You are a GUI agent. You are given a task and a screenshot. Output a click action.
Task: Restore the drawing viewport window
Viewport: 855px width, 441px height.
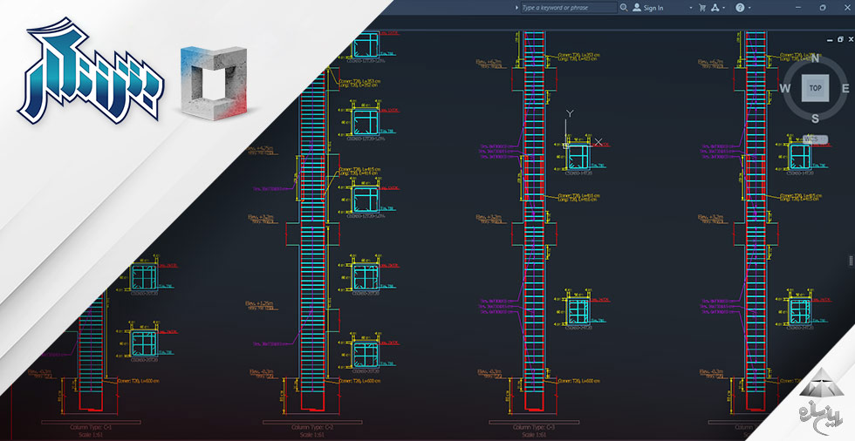pyautogui.click(x=838, y=39)
